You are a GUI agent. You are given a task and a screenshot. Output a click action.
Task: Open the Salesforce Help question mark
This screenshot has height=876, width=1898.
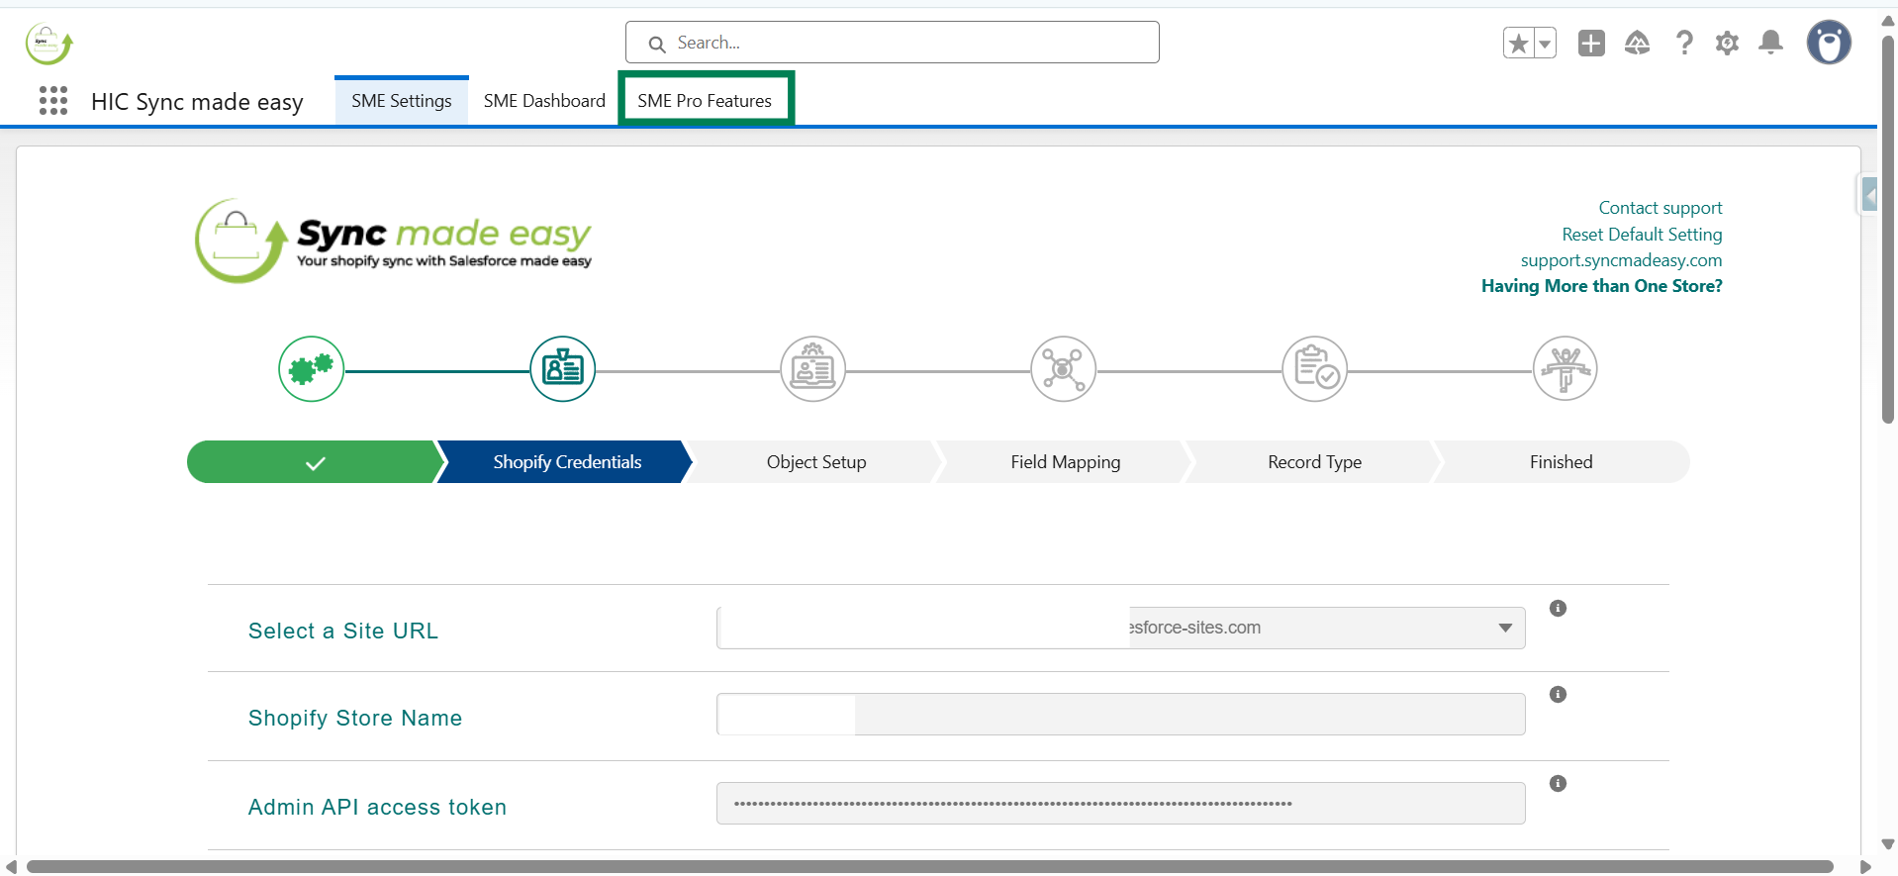point(1684,43)
